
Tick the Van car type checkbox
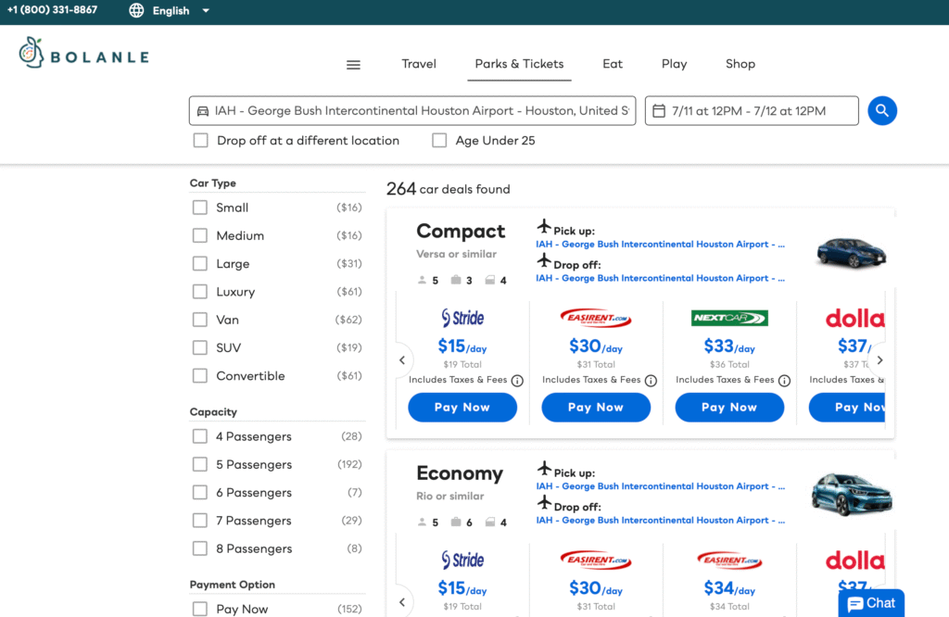tap(200, 320)
